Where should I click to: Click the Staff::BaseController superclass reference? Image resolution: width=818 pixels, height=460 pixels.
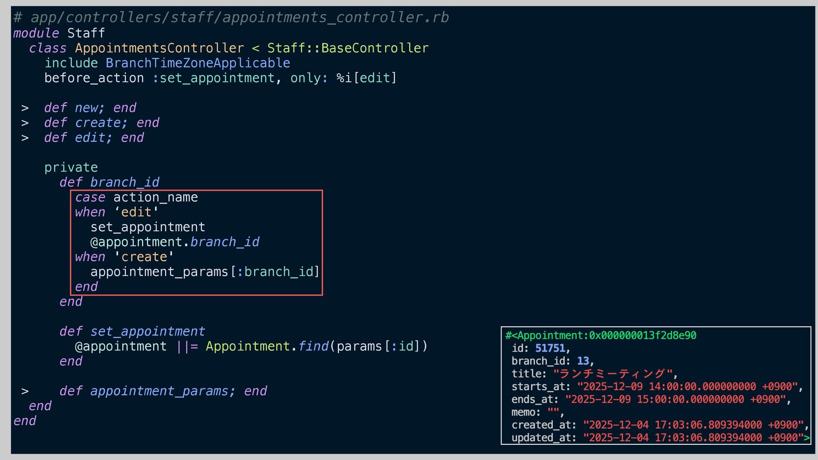(x=348, y=48)
